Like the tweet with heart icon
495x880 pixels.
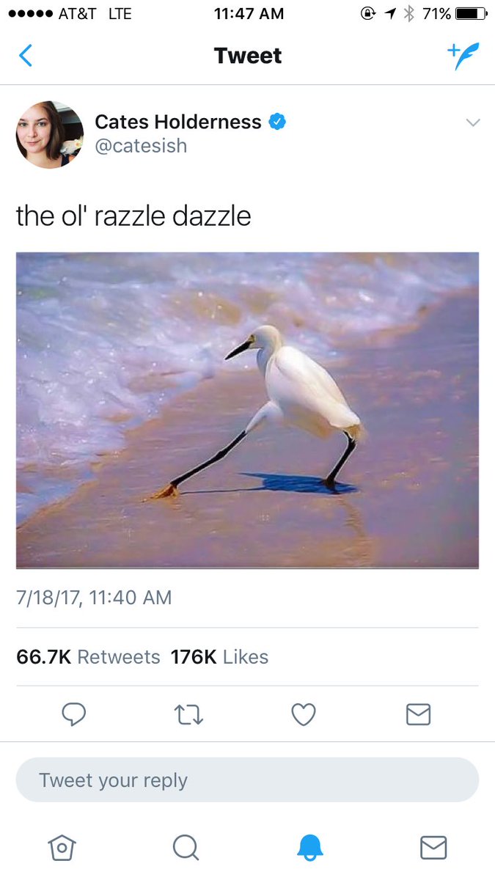[304, 714]
